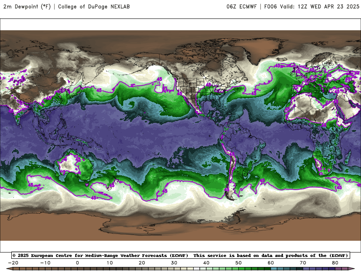Click the "06Z ECMWF" model run label

click(241, 6)
